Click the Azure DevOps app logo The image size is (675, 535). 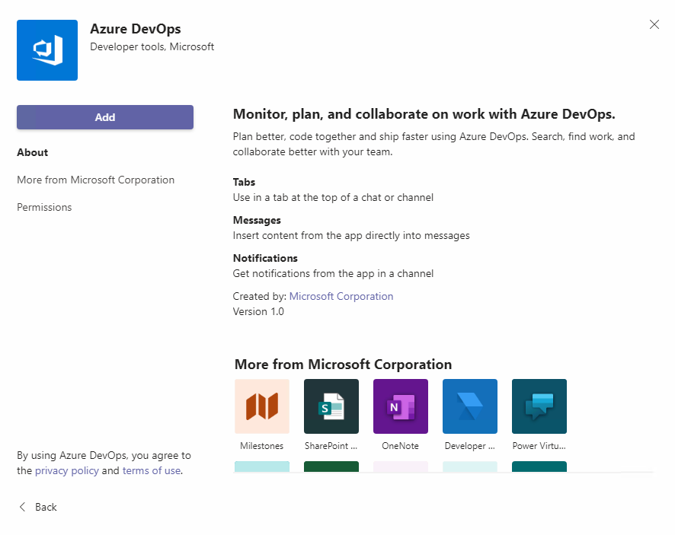pos(47,50)
